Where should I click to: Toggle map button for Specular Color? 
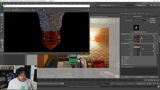155,47
